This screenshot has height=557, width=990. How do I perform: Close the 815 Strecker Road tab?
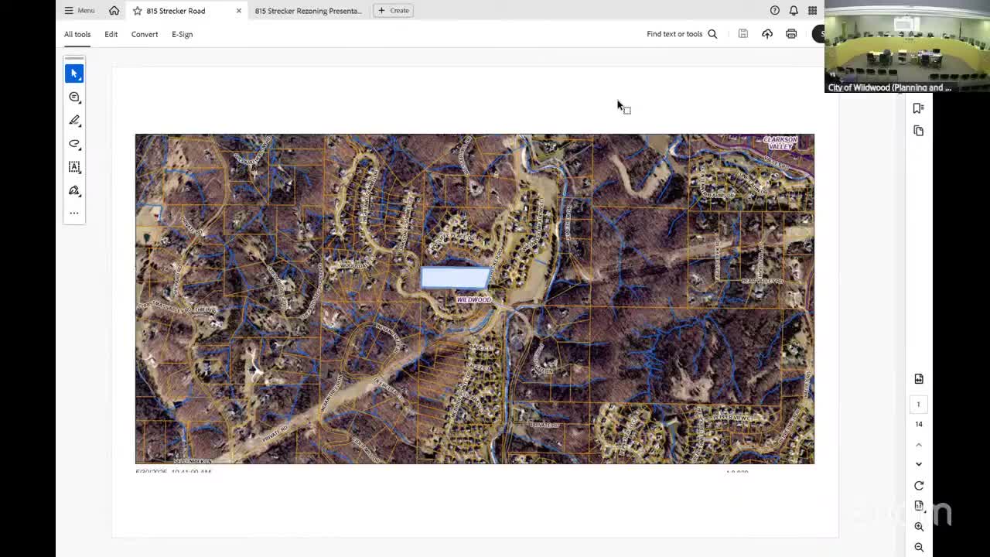(x=239, y=11)
